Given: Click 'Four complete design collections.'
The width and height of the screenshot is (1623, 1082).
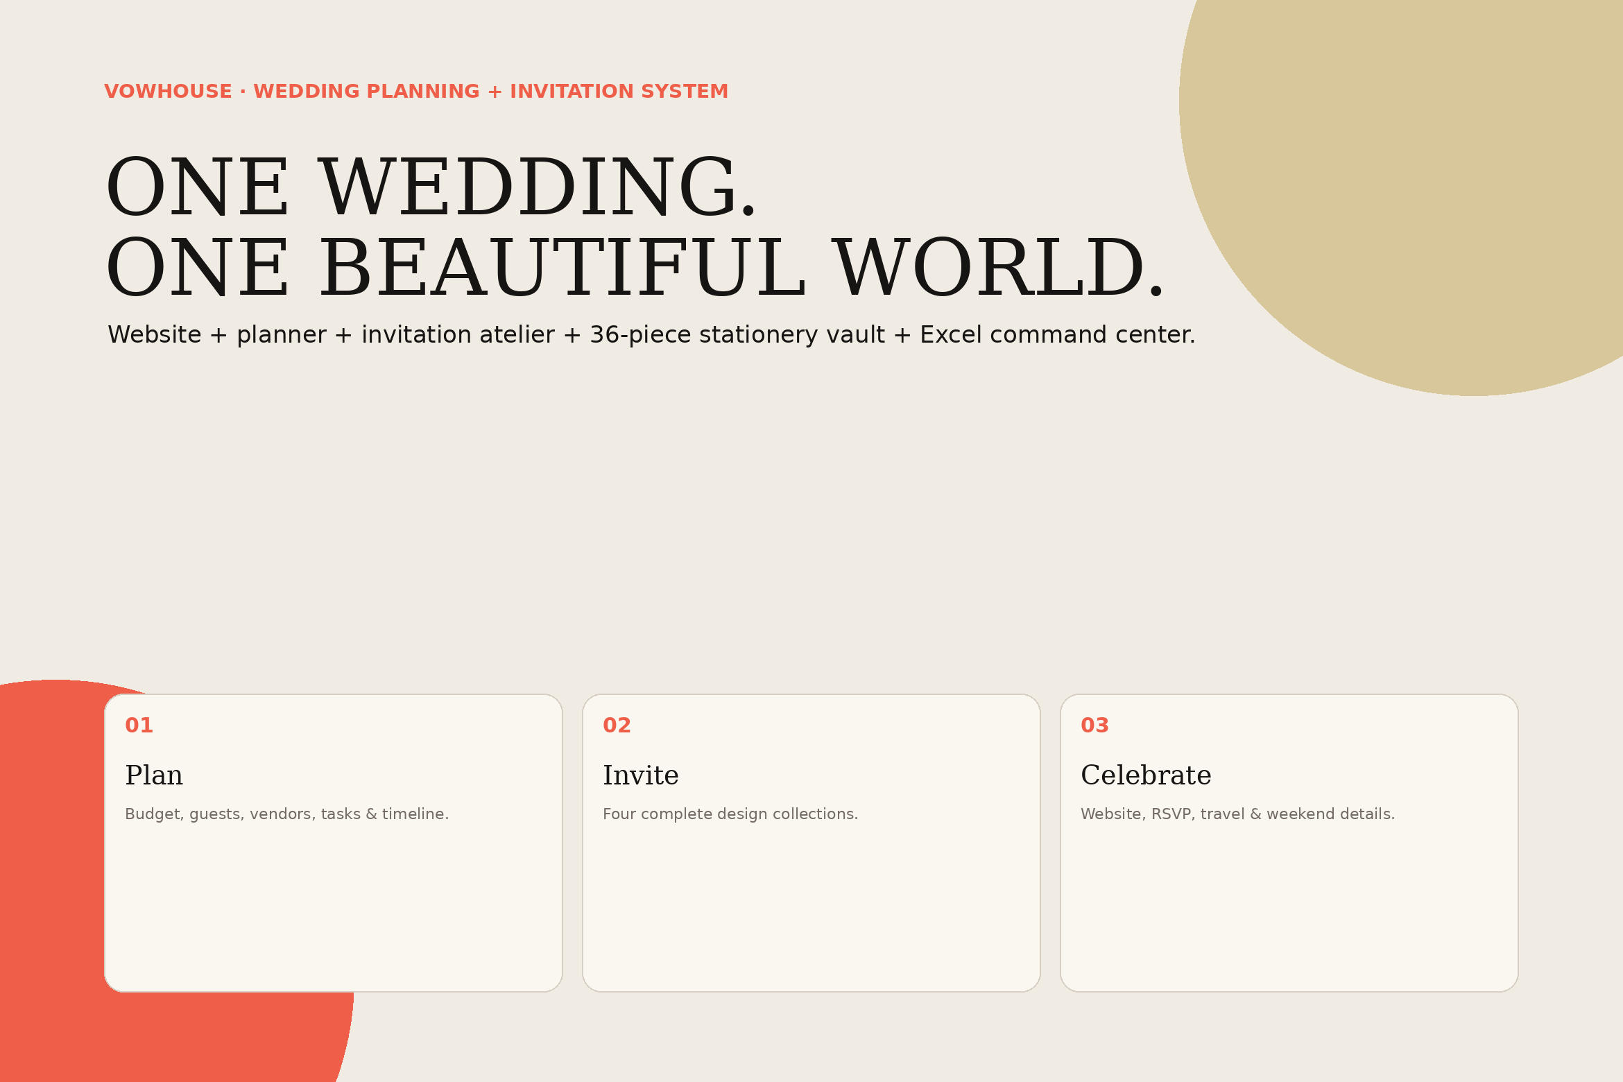Looking at the screenshot, I should pos(730,814).
